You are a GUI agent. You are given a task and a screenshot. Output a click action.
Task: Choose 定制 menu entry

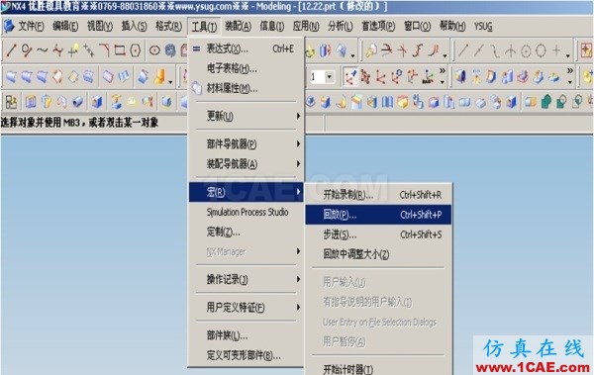247,232
